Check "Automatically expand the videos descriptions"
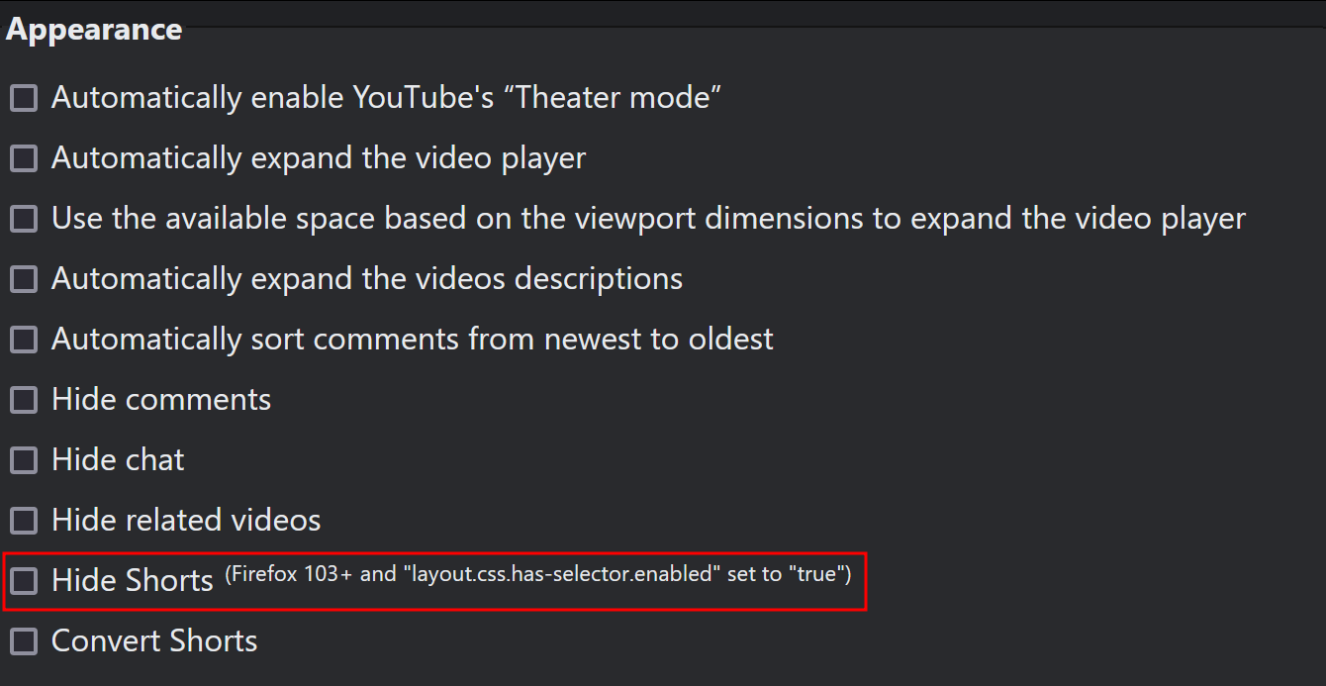The image size is (1326, 686). pos(23,278)
